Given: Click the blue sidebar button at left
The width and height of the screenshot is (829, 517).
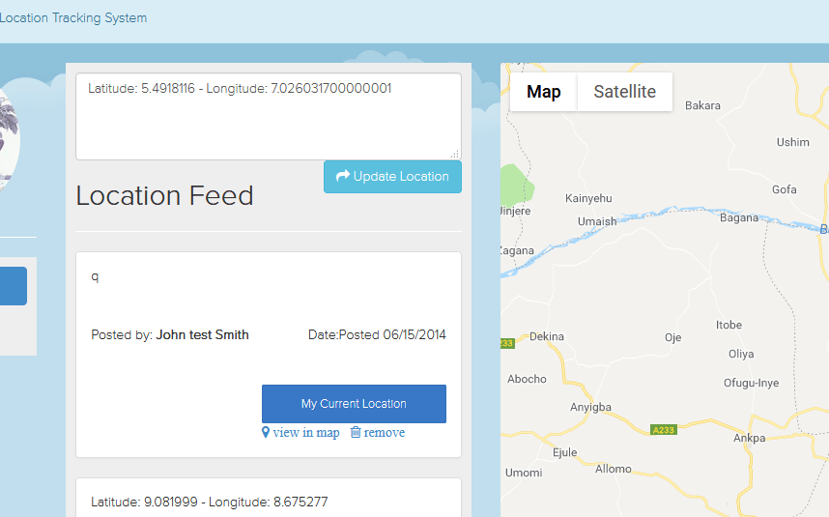Looking at the screenshot, I should [14, 286].
